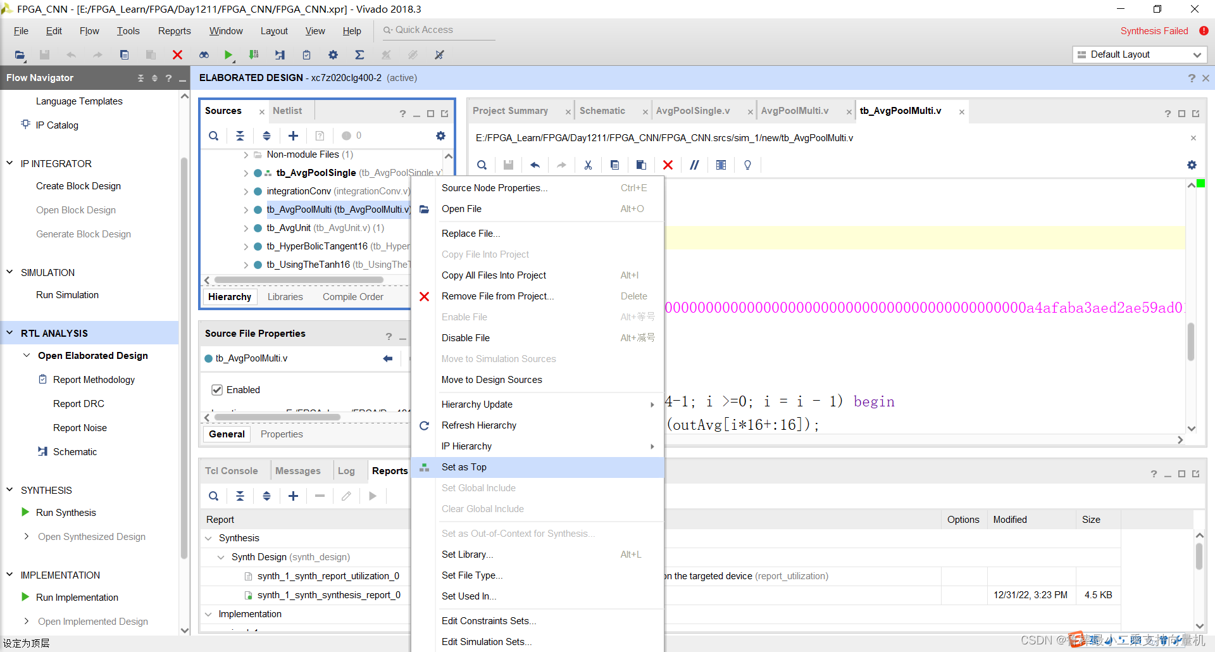Expand the integrationConv source node
Screen dimensions: 1215x652
click(246, 191)
